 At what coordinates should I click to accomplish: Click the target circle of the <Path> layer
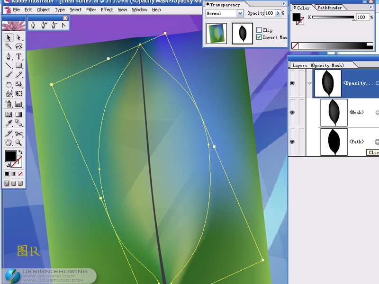pos(377,142)
